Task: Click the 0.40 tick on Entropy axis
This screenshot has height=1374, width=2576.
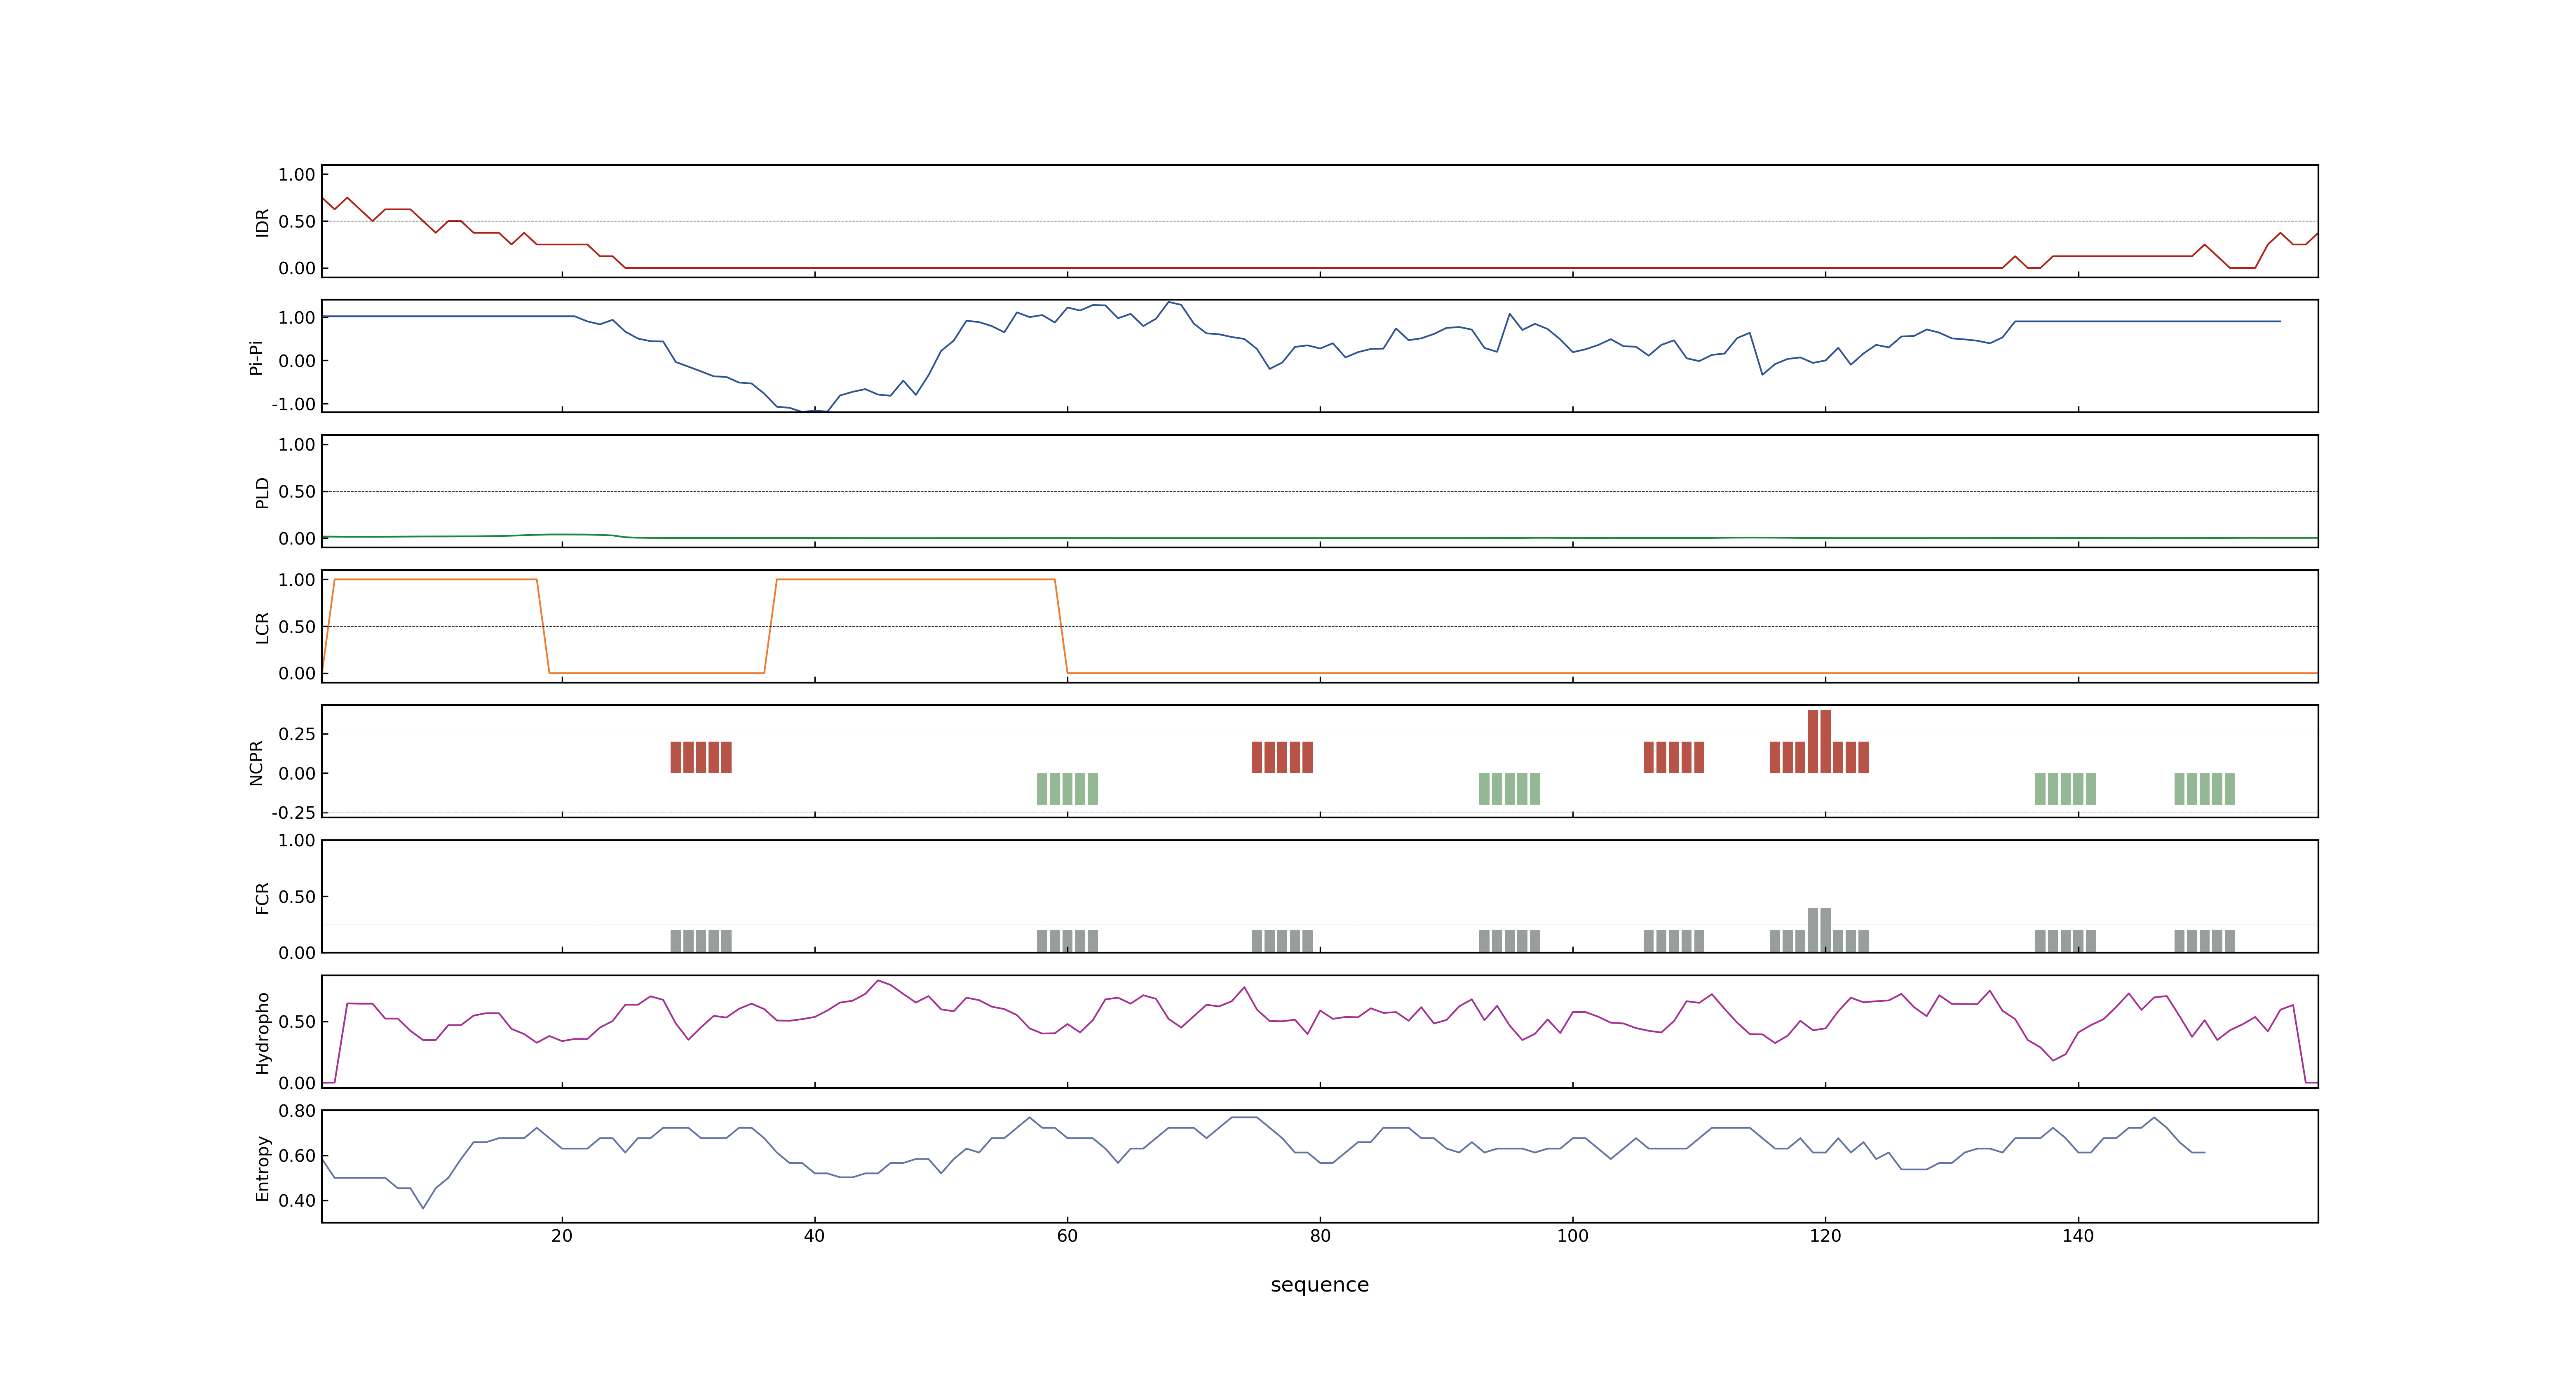Action: coord(297,1201)
